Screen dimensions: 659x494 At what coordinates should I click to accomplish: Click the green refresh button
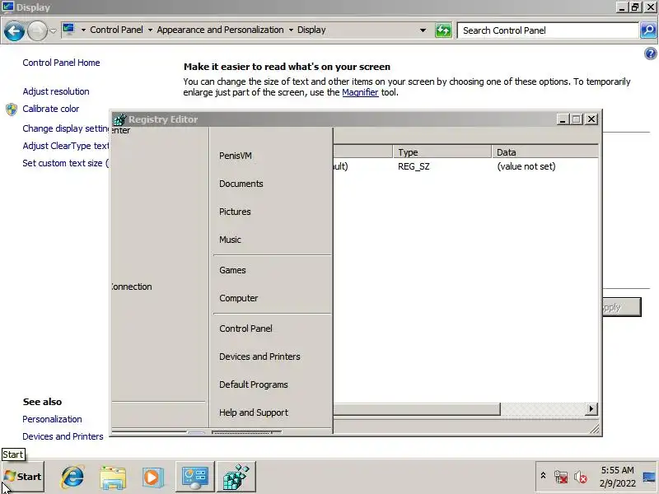point(443,30)
